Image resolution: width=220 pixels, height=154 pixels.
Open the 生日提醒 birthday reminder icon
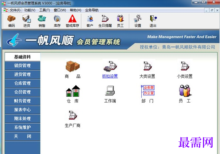click(105, 21)
